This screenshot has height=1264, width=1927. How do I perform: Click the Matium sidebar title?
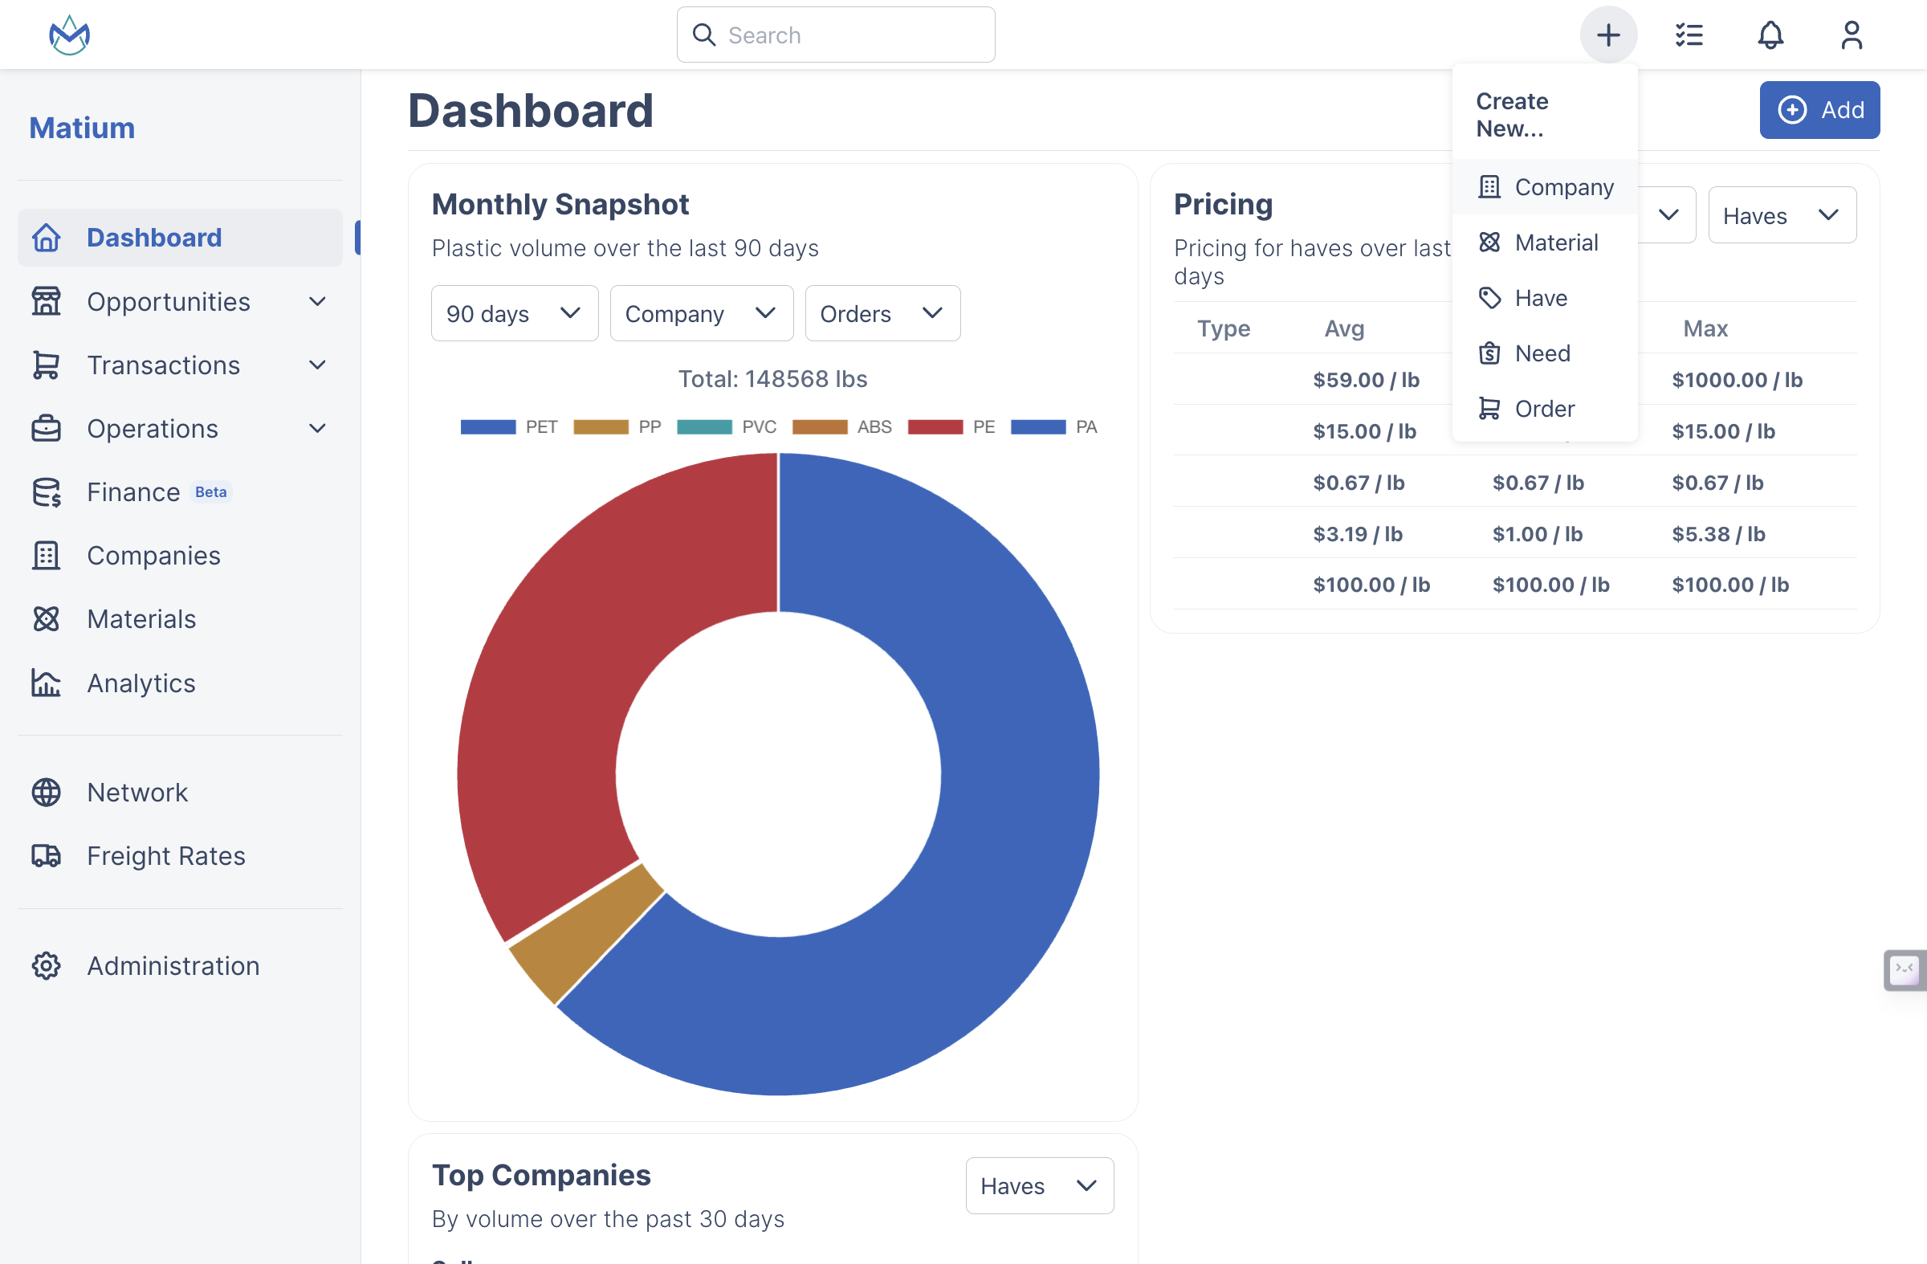tap(82, 128)
